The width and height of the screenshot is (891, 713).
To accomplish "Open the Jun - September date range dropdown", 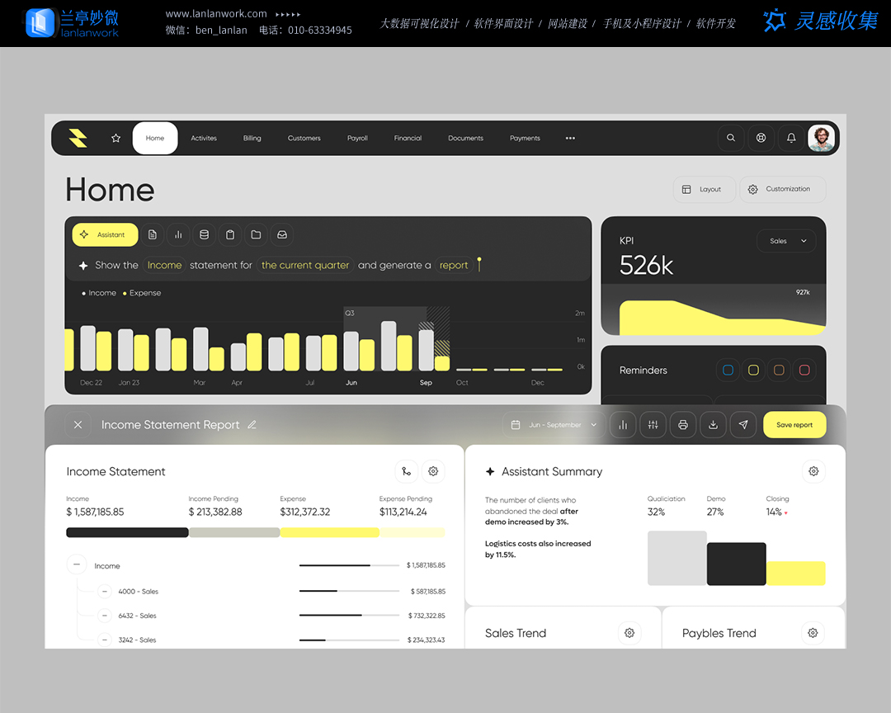I will point(554,425).
